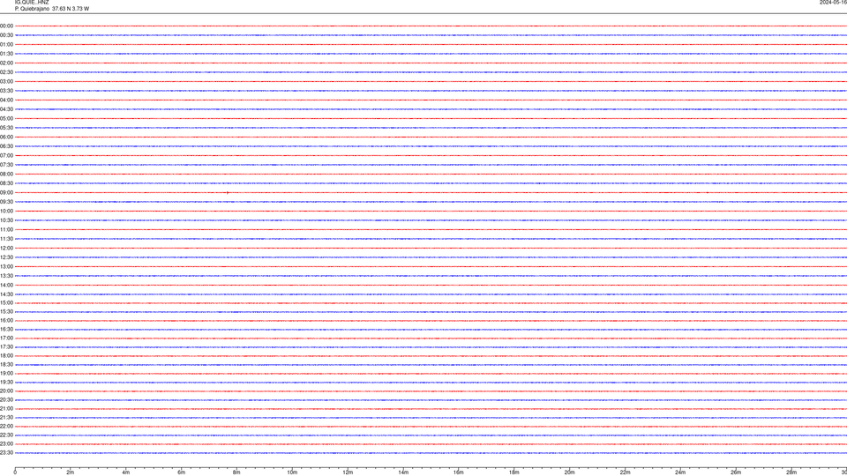
Task: Select the 19:00 time row label
Action: click(x=6, y=374)
